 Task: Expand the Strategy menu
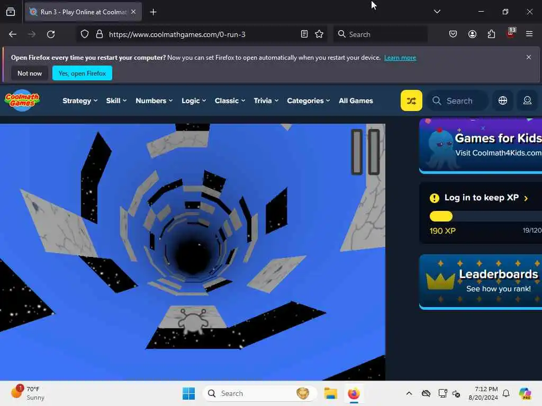[x=80, y=100]
